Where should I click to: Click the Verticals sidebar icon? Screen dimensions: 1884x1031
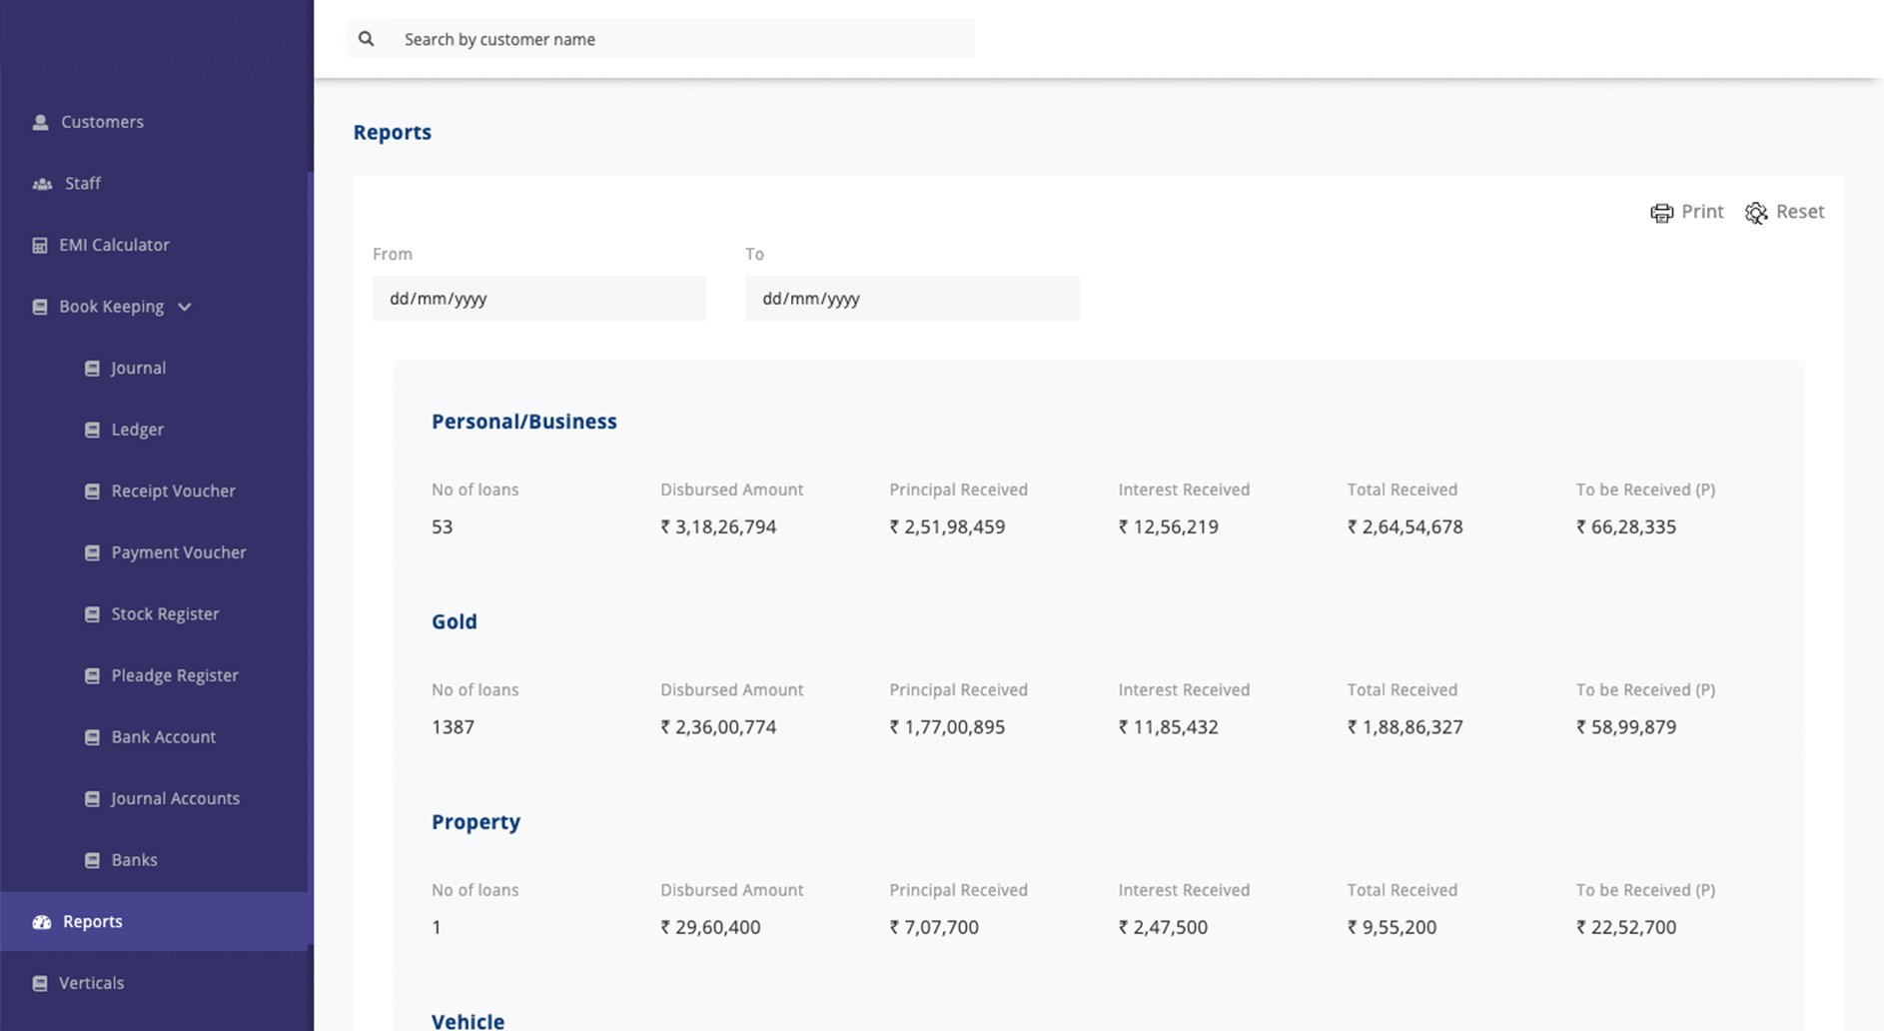tap(40, 983)
